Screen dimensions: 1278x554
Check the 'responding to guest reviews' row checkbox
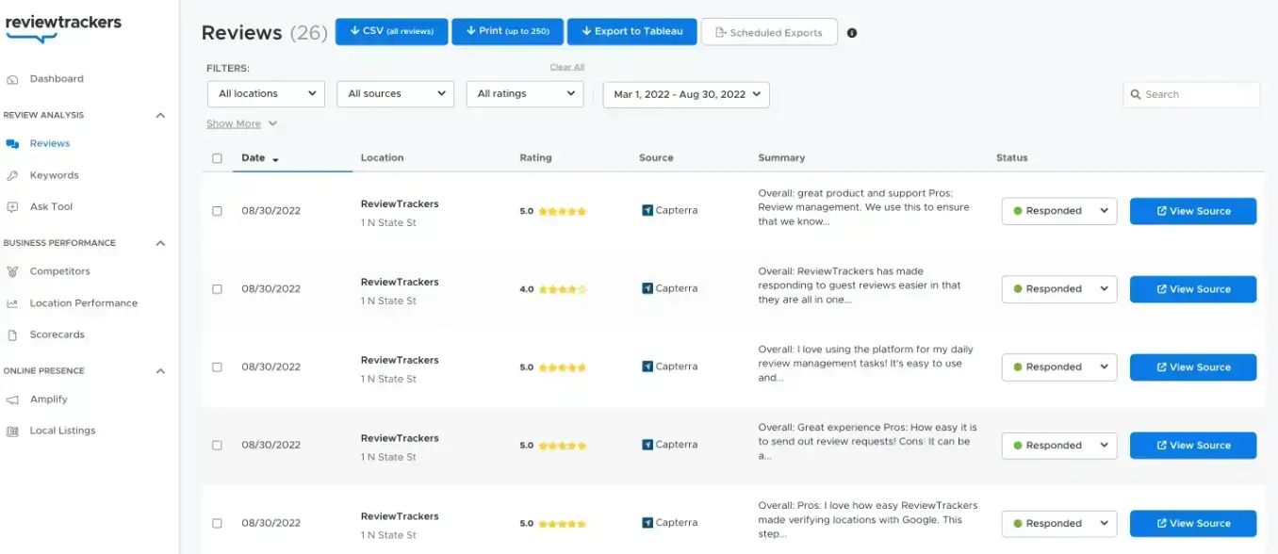pos(217,289)
